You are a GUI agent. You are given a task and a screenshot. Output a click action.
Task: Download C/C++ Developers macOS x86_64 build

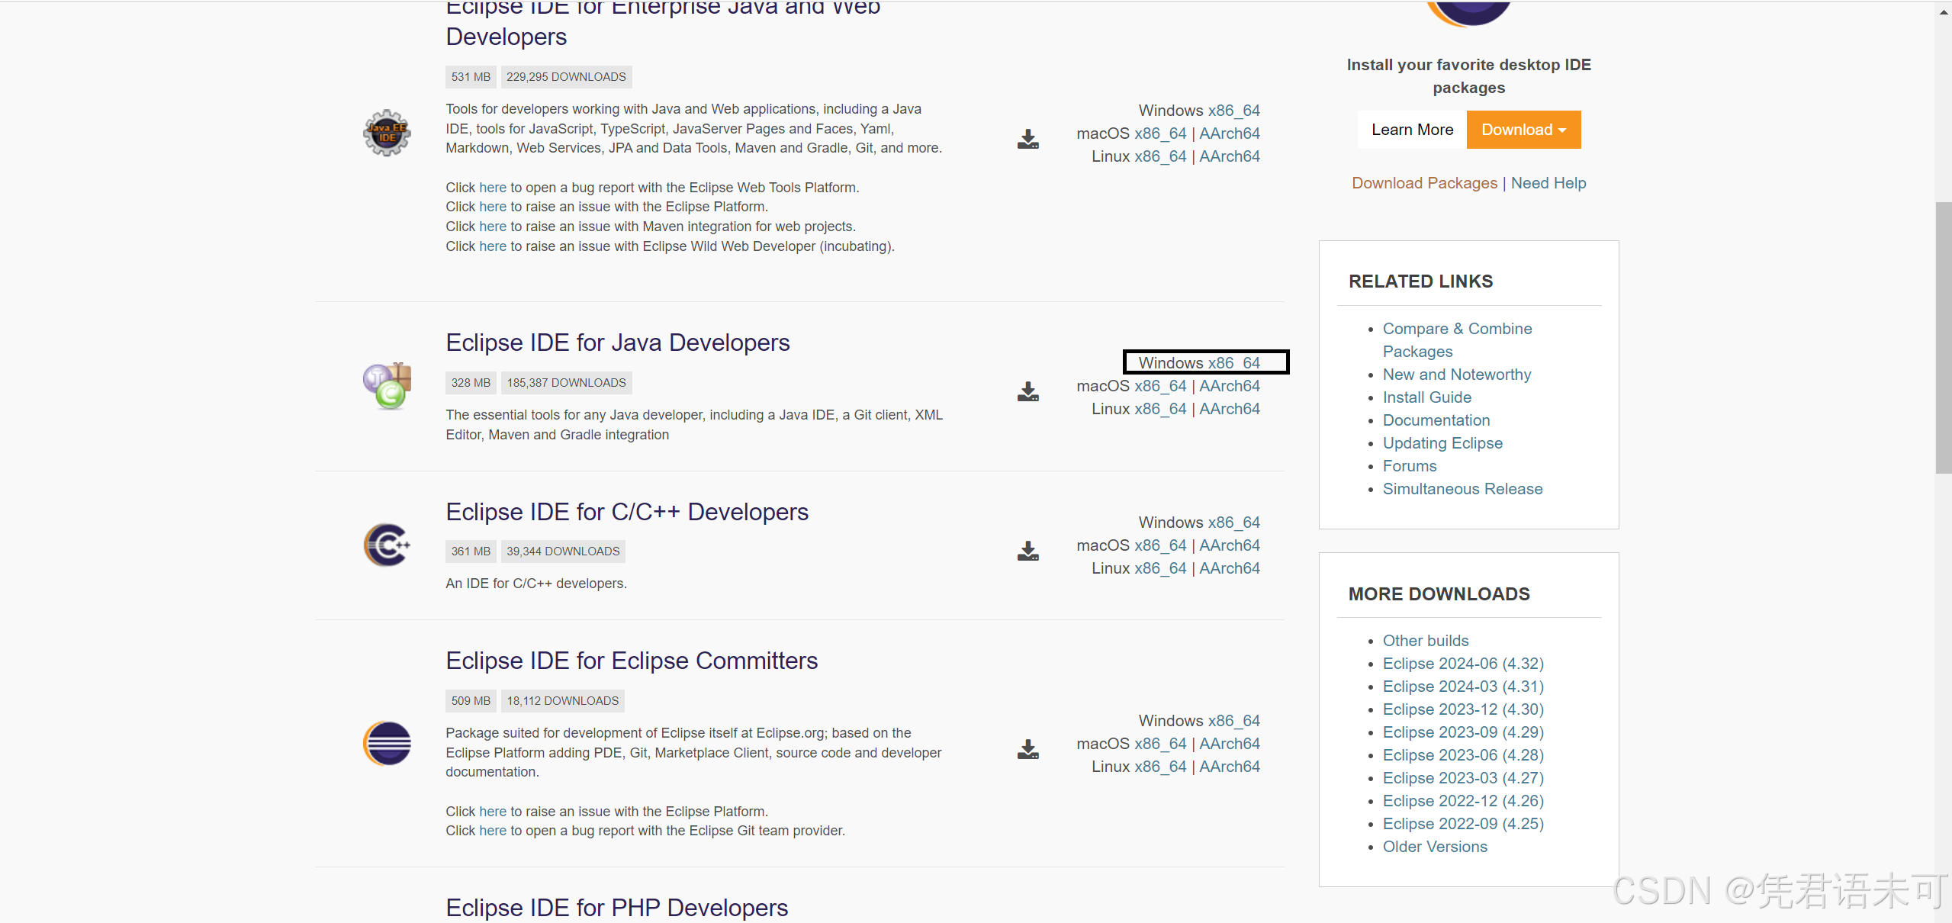pyautogui.click(x=1160, y=545)
